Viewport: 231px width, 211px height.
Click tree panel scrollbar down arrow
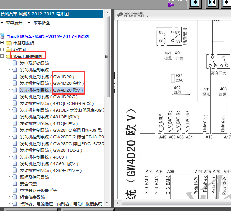[x=107, y=203]
